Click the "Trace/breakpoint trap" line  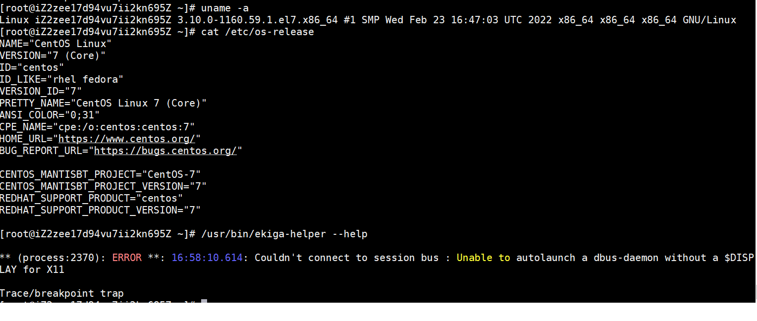pos(61,293)
